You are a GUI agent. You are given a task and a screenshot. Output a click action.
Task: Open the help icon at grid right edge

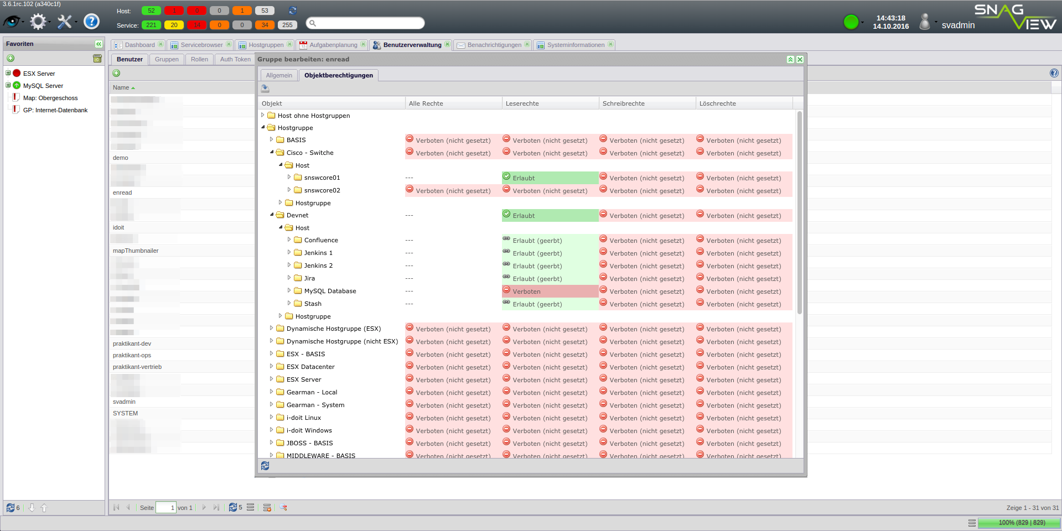(1054, 73)
